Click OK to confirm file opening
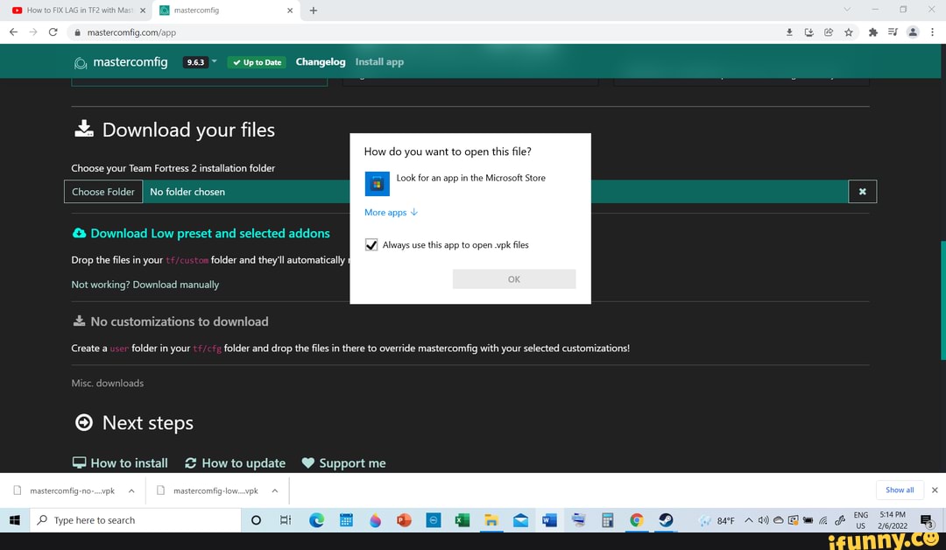This screenshot has width=946, height=550. [513, 279]
